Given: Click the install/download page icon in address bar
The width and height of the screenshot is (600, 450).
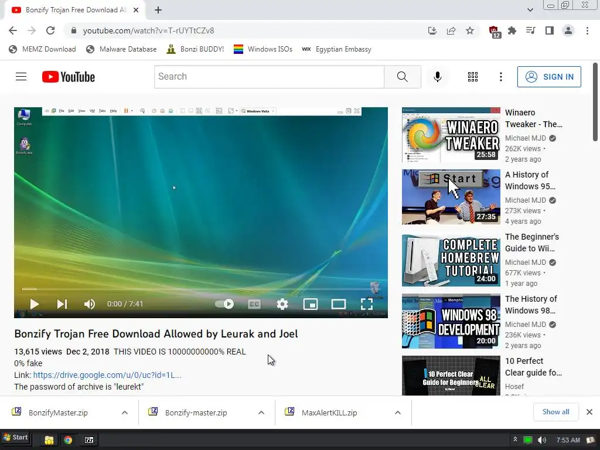Looking at the screenshot, I should (432, 30).
